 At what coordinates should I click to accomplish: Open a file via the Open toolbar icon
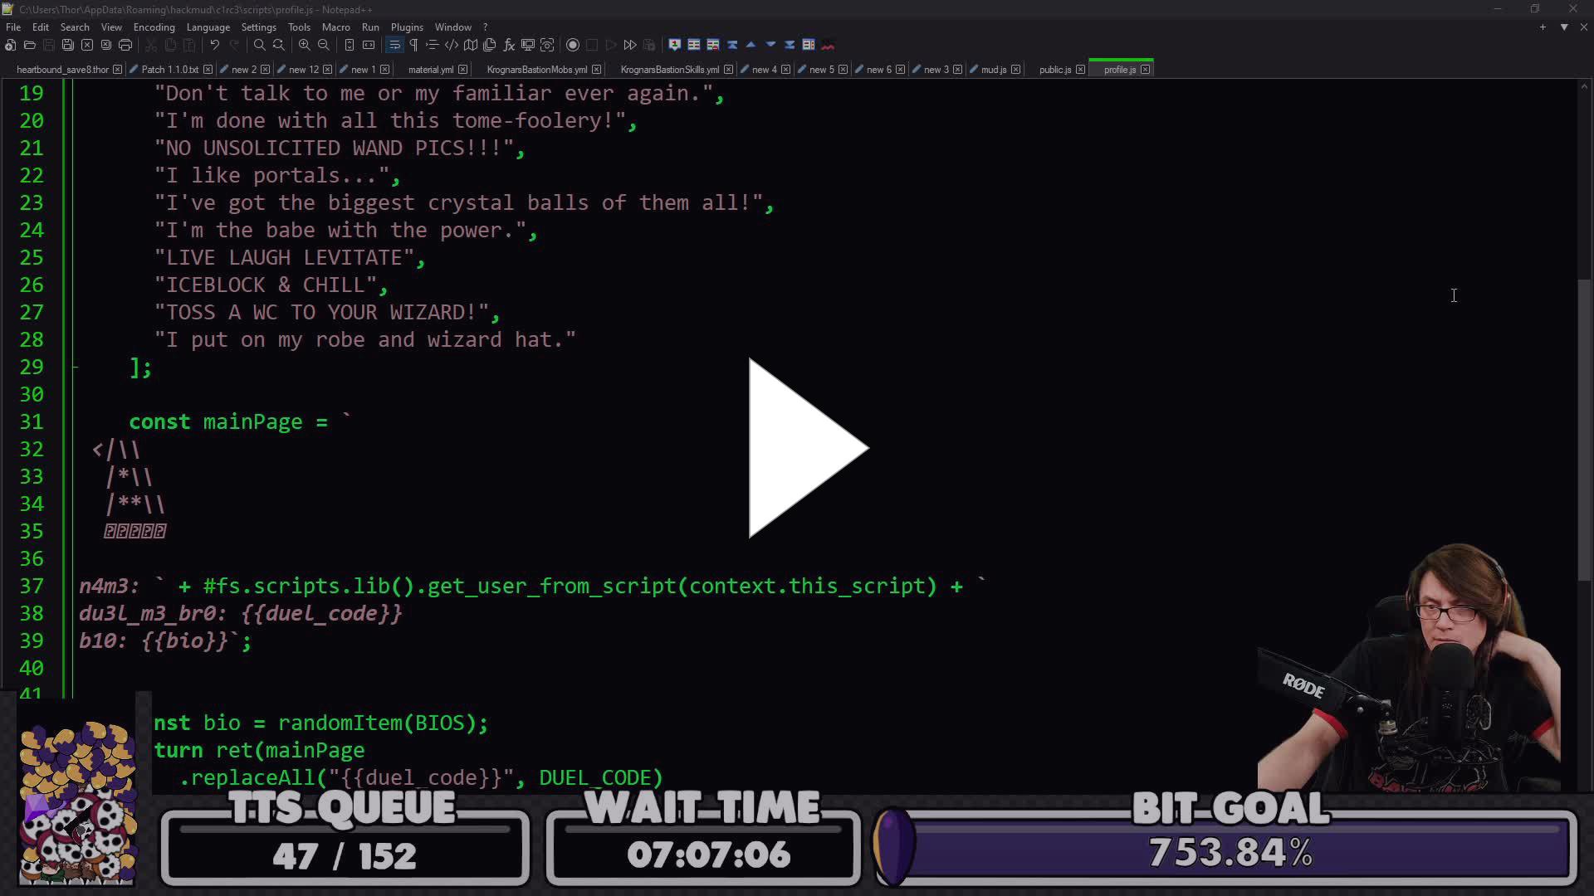click(30, 45)
